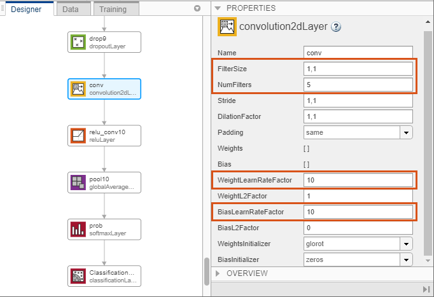Open the WeightsInitializer dropdown
The image size is (434, 297).
[x=406, y=244]
